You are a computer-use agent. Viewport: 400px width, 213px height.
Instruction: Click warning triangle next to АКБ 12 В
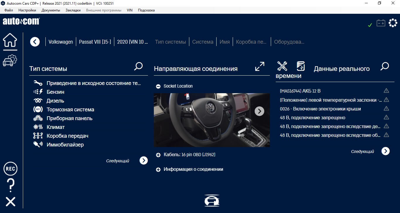(386, 91)
